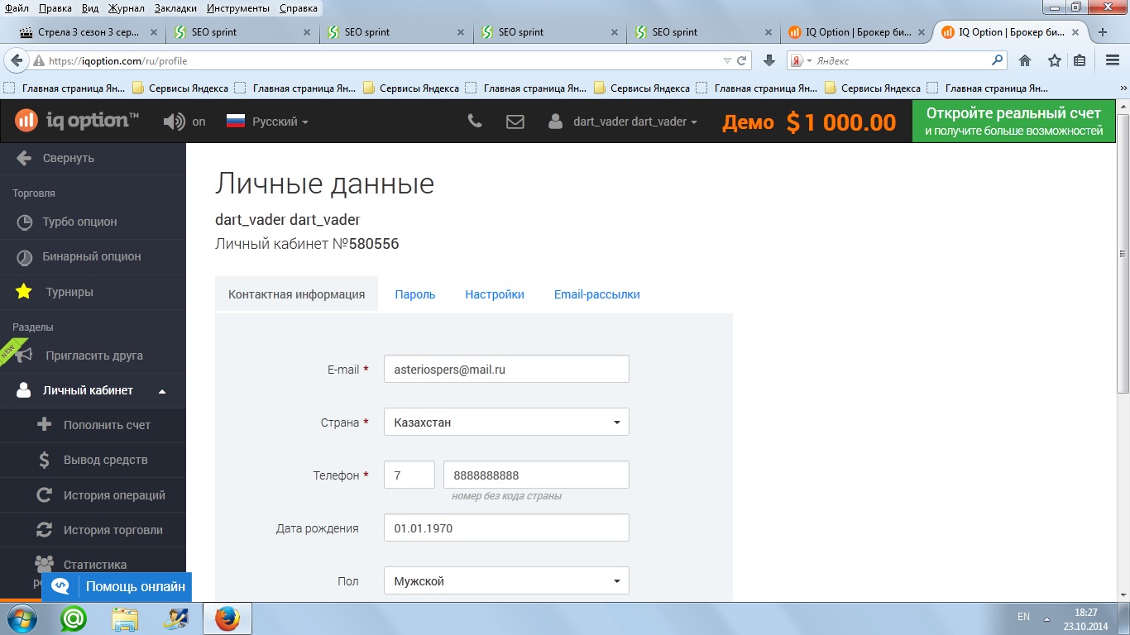Collapse Личный кабинет sidebar section
1130x635 pixels.
(x=93, y=390)
